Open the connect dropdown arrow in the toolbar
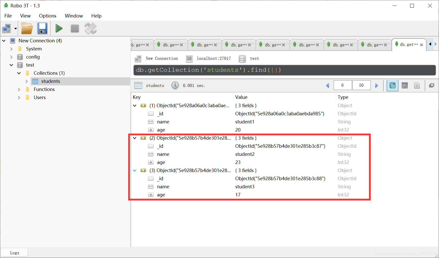This screenshot has width=439, height=258. coord(15,29)
